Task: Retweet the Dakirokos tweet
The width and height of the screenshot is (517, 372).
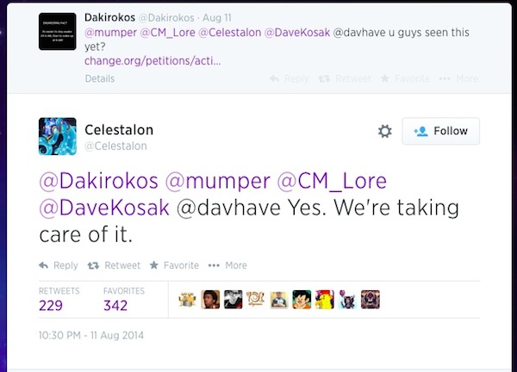Action: click(345, 79)
